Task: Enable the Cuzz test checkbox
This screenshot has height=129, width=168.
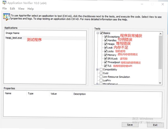Action: pyautogui.click(x=101, y=73)
